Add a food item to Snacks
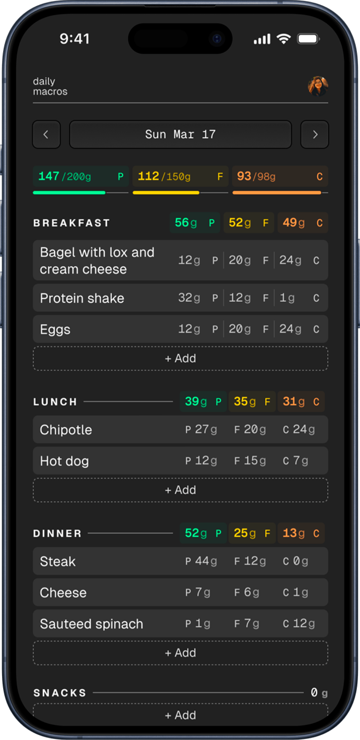360x740 pixels. [x=180, y=715]
